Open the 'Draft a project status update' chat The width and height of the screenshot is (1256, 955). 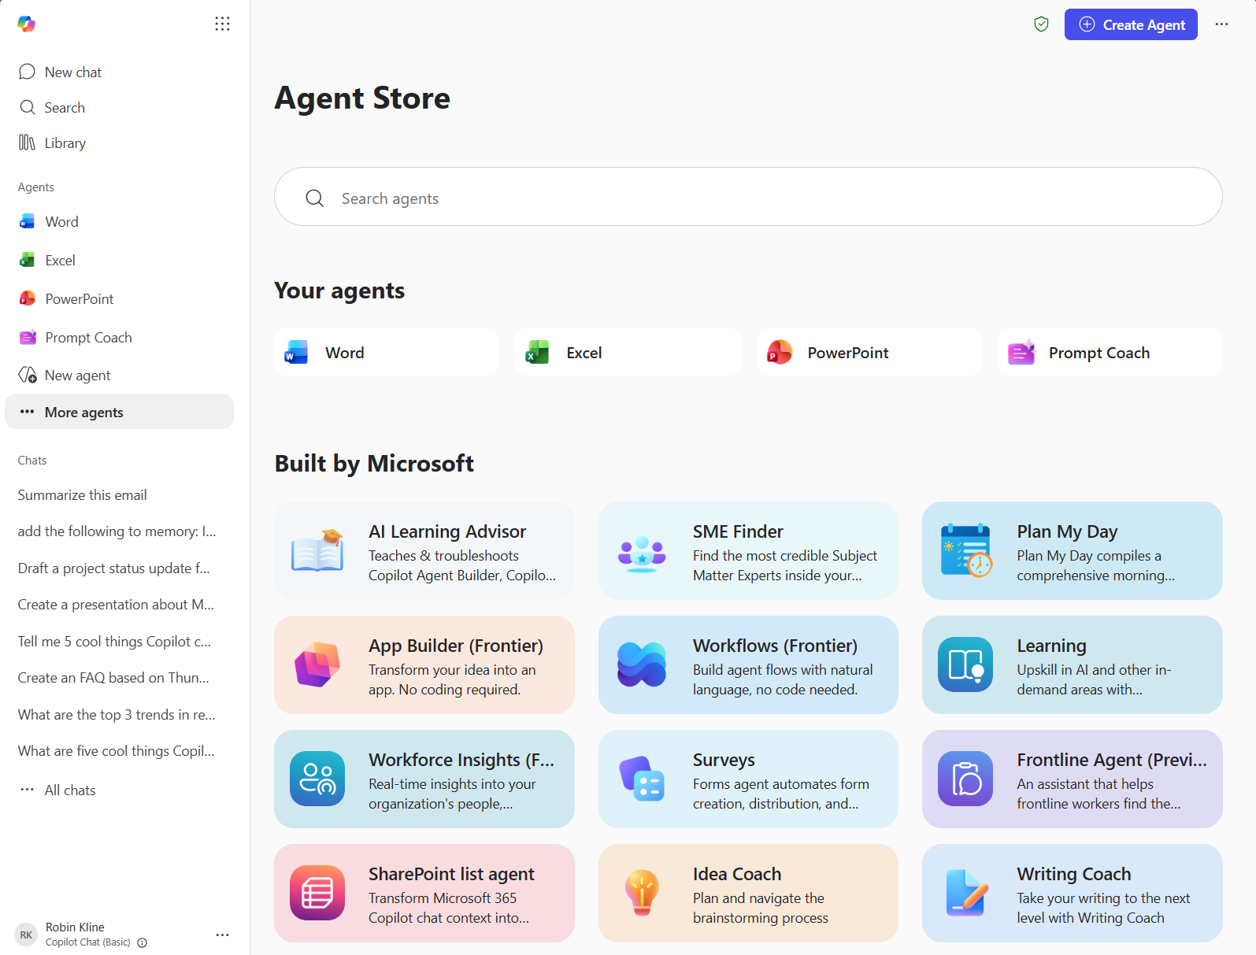(119, 568)
